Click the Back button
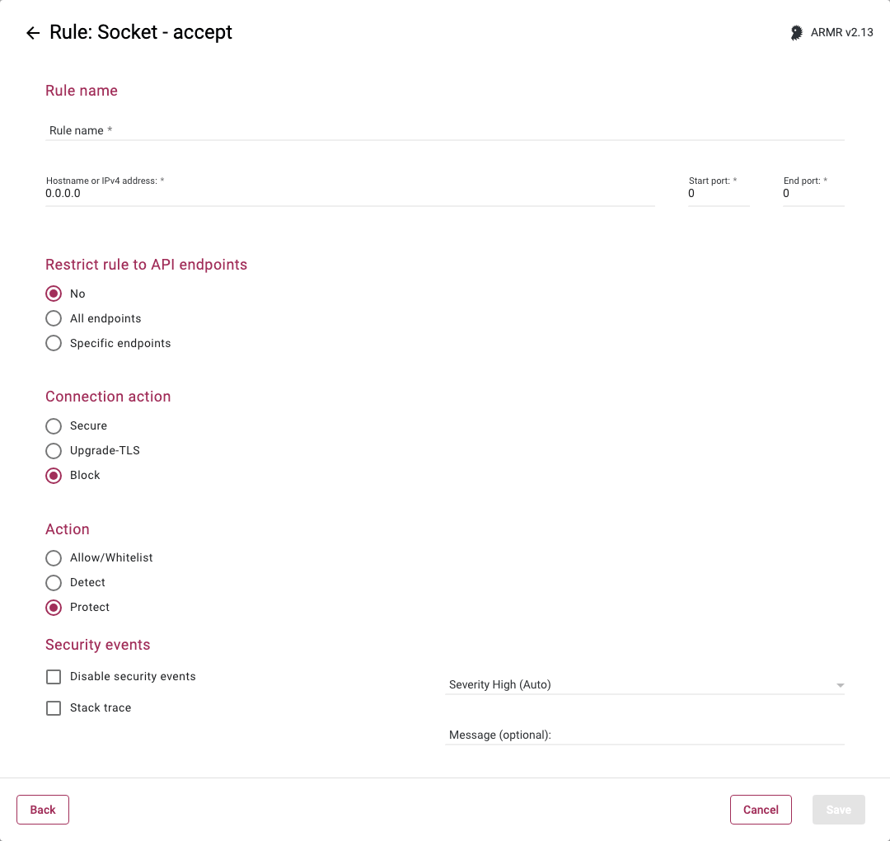Screen dimensions: 890x841 click(x=43, y=809)
